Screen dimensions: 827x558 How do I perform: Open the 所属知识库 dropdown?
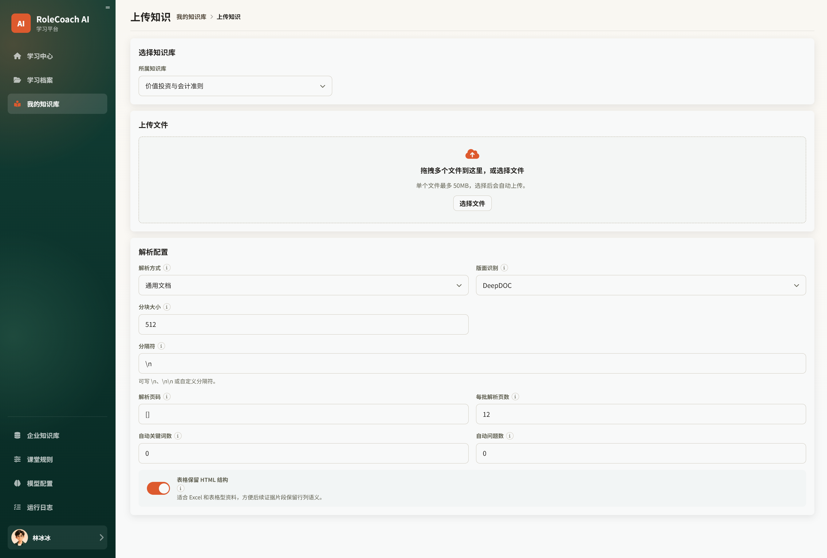[235, 86]
